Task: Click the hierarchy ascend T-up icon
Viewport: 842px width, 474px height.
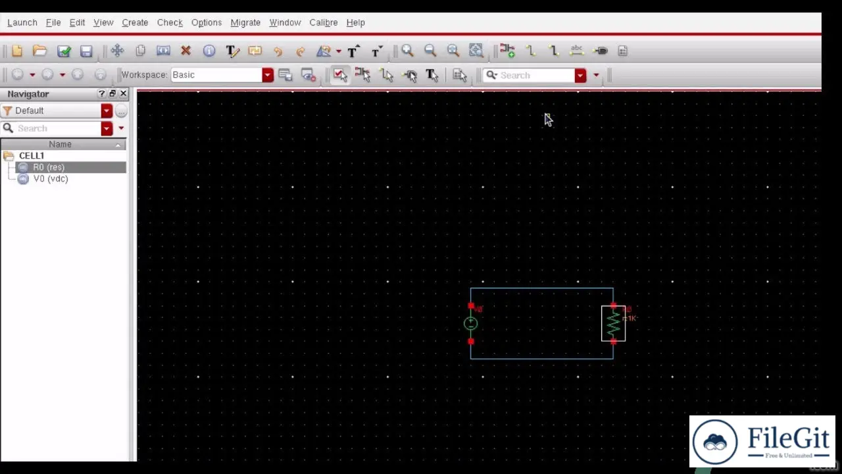Action: tap(354, 51)
